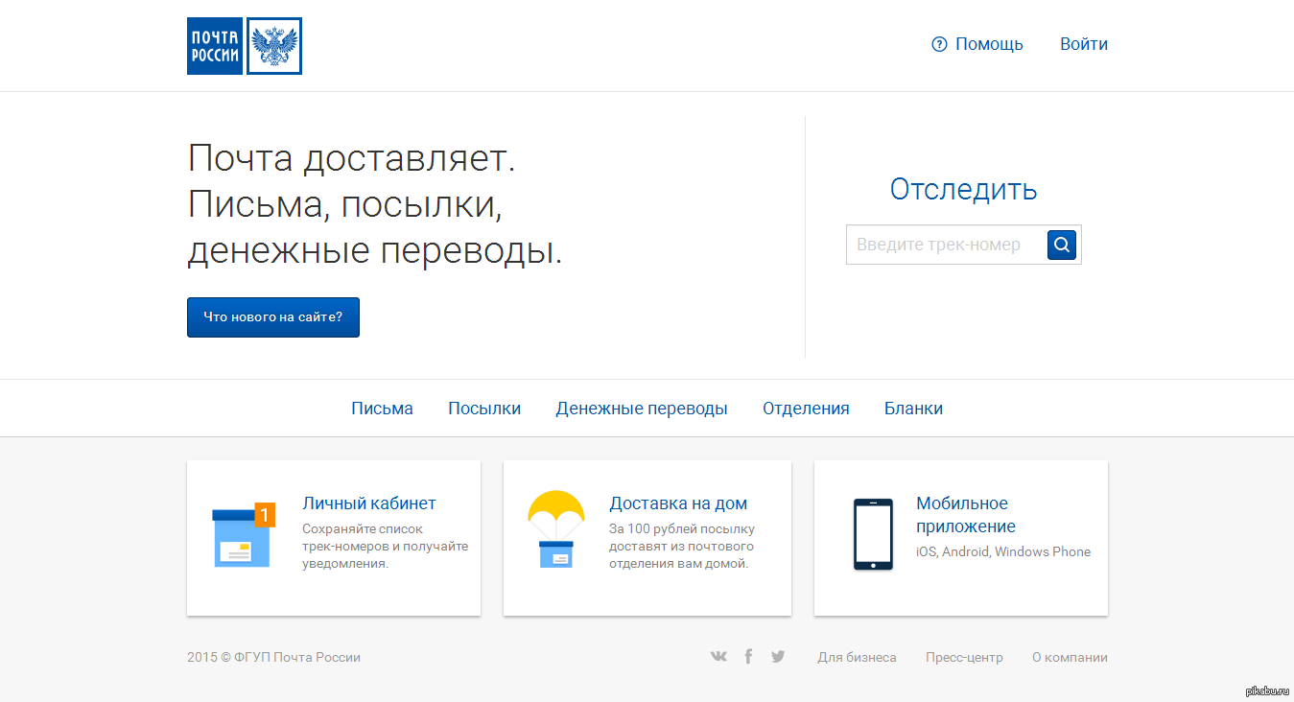The image size is (1294, 702).
Task: Click the Почта России text logo
Action: tap(215, 46)
